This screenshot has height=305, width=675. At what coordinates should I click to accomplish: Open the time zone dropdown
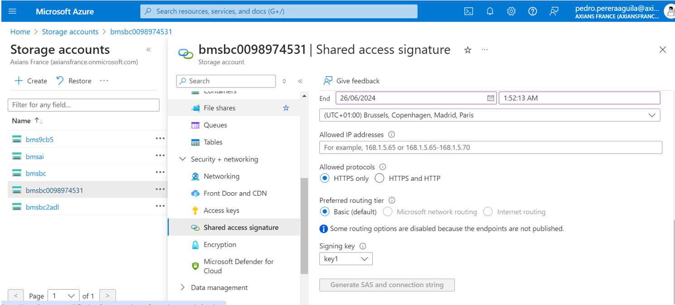tap(489, 115)
